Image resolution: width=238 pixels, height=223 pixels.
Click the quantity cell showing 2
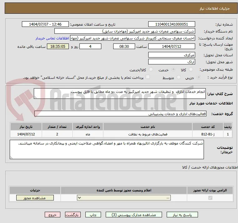(57, 134)
